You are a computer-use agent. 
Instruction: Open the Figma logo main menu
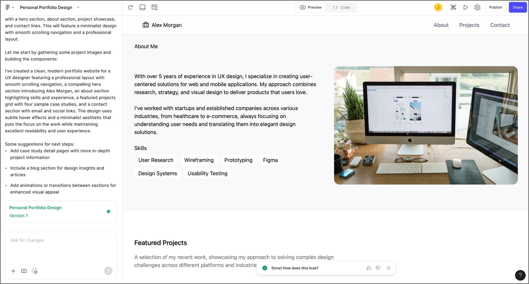point(8,7)
